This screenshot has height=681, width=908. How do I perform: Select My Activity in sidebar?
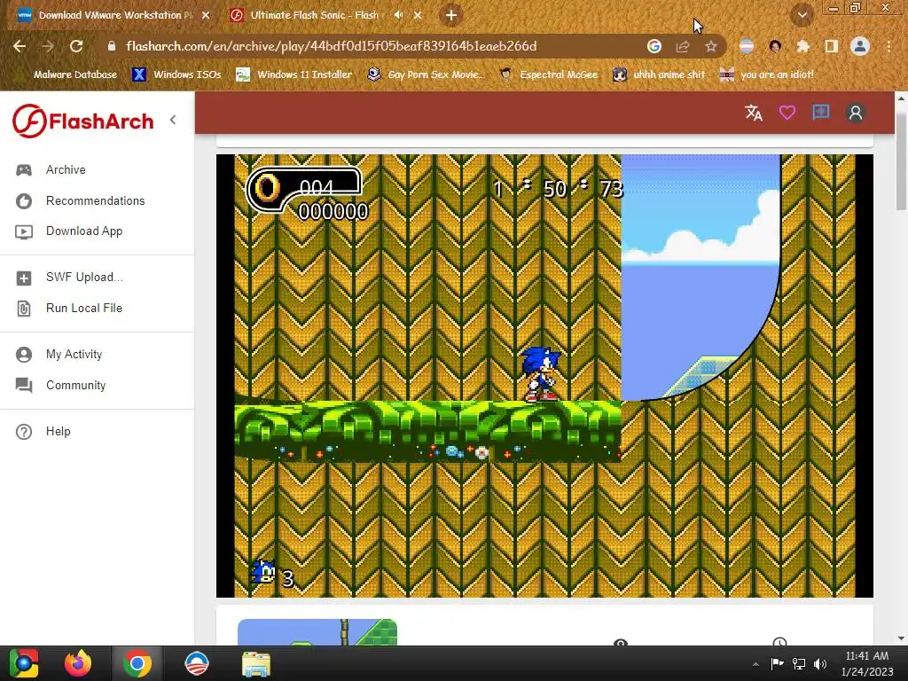(74, 355)
